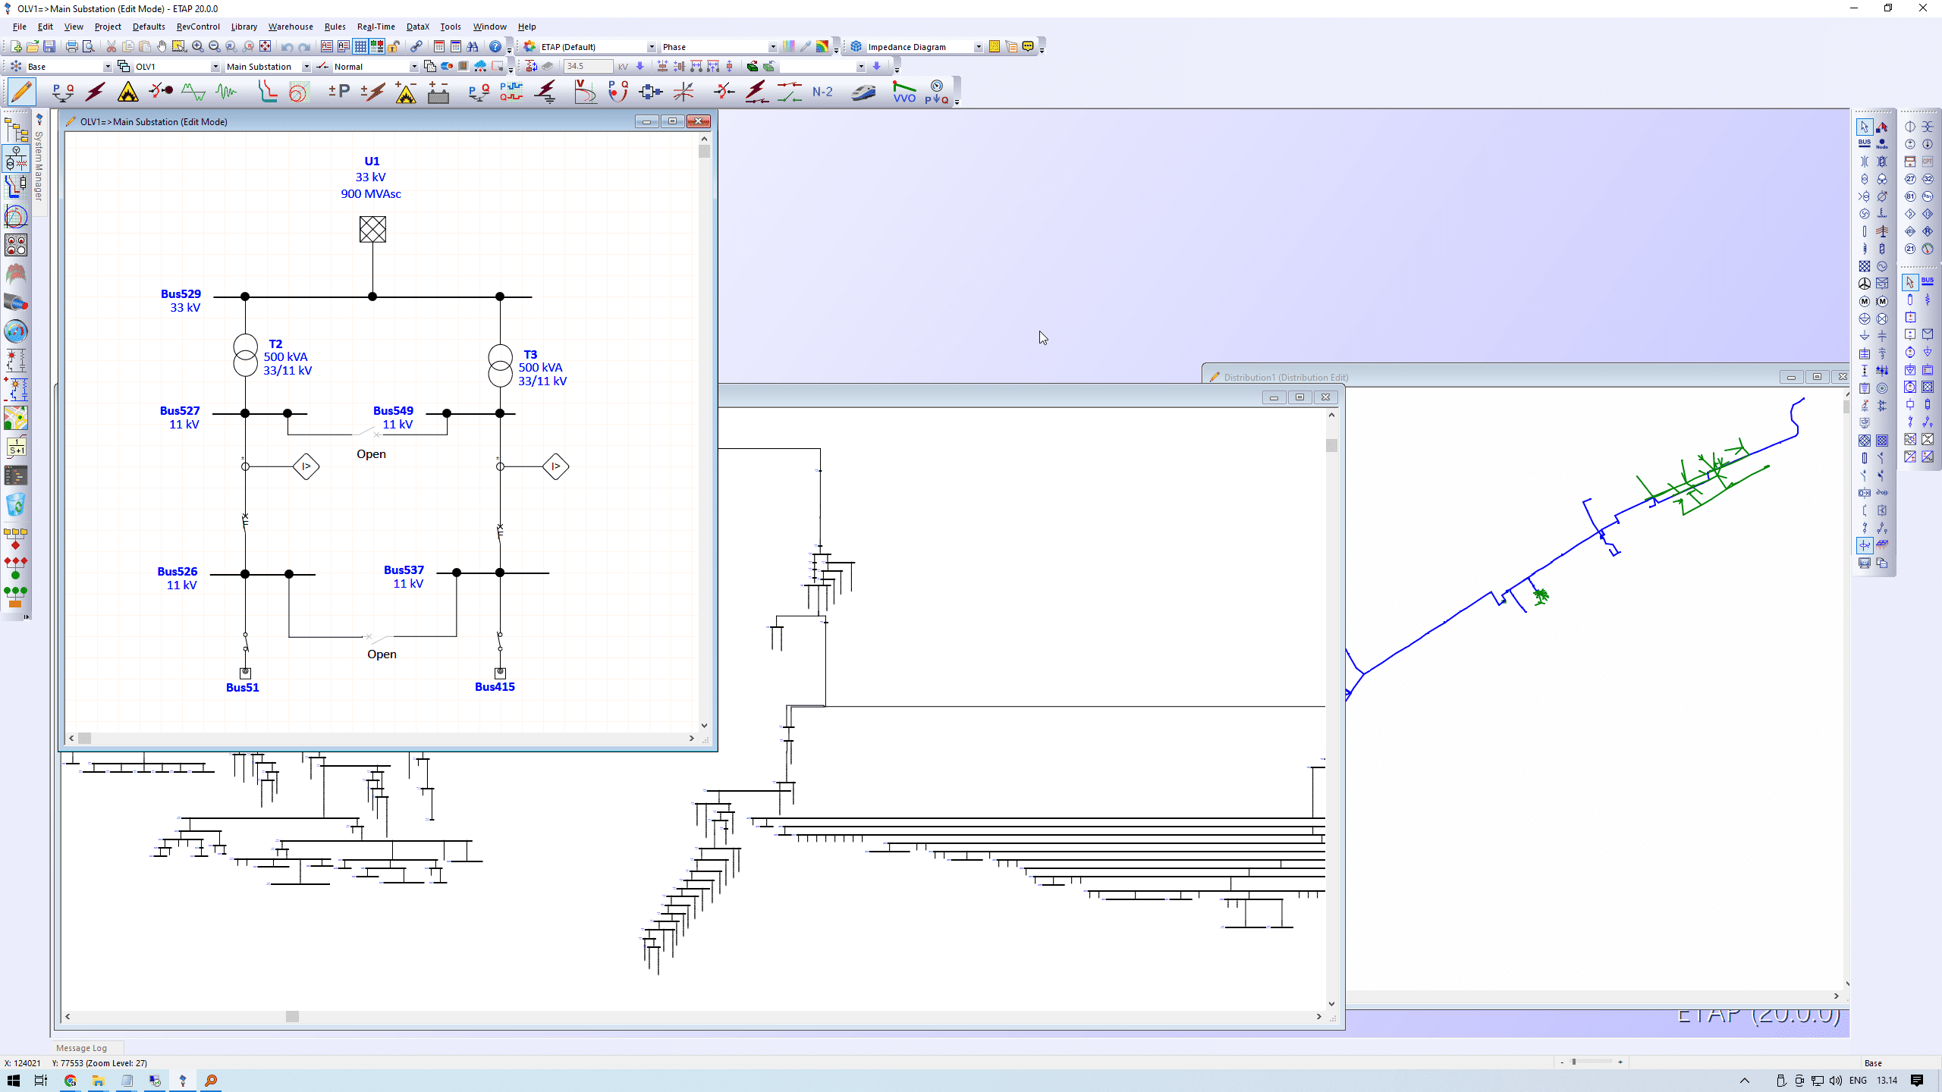Toggle the continuity check highlighting

point(377,46)
